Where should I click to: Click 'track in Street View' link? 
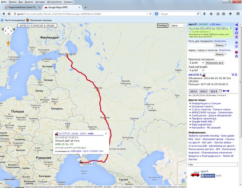point(93,151)
